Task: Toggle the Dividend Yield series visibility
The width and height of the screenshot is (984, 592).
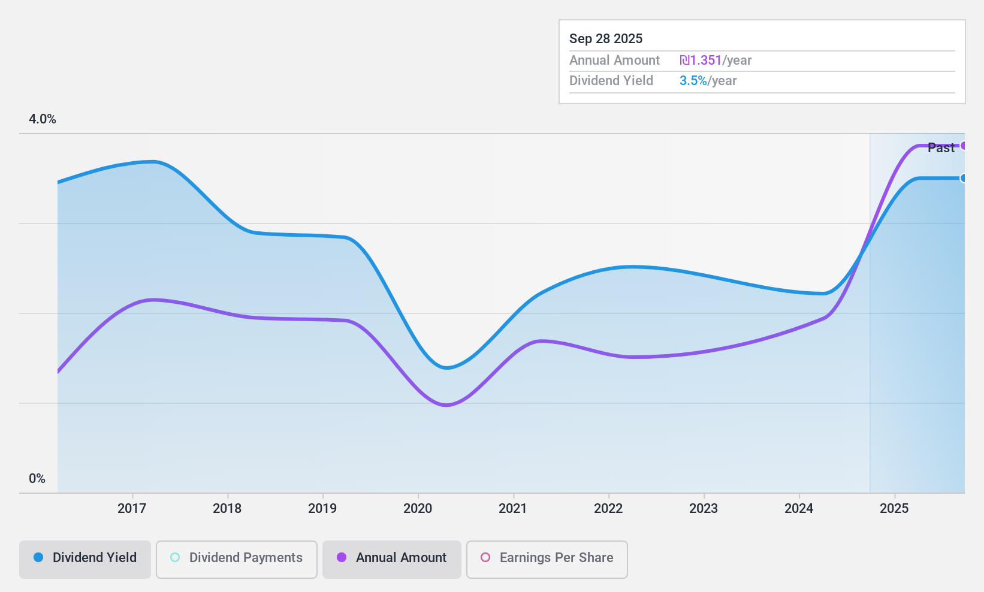Action: click(84, 558)
